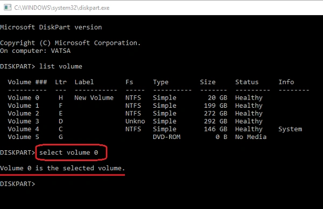Click 'Volume 2' in the table
Viewport: 323px width, 209px height.
pos(23,113)
